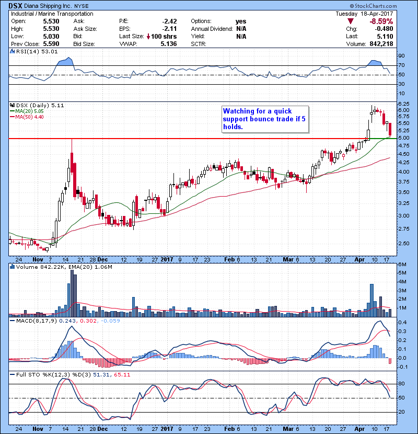Click the VWAP value 5.136
Viewport: 418px width, 434px height.
pyautogui.click(x=168, y=44)
